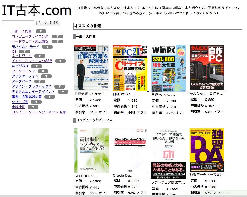Image resolution: width=247 pixels, height=197 pixels.
Task: Click the IT古本.com site logo
Action: click(x=37, y=11)
